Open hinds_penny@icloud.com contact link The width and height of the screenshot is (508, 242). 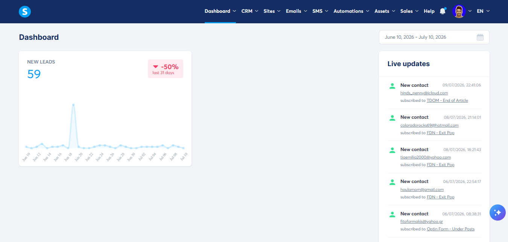pyautogui.click(x=424, y=93)
